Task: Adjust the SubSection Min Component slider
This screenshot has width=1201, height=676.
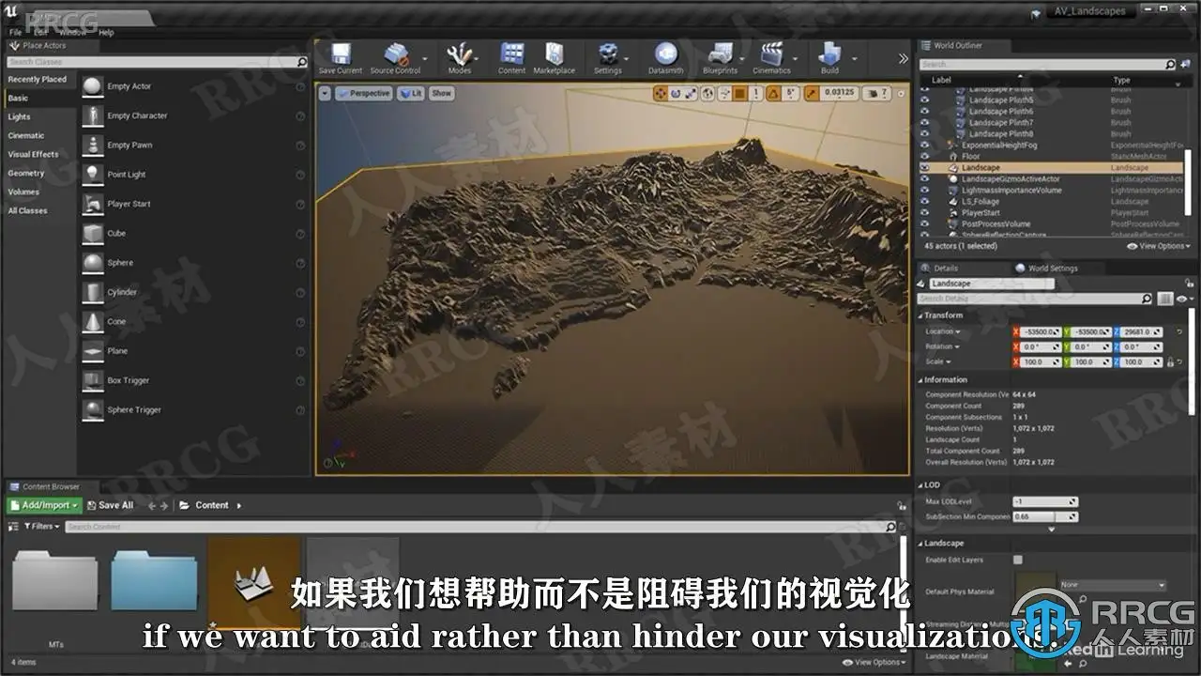Action: click(x=1045, y=517)
